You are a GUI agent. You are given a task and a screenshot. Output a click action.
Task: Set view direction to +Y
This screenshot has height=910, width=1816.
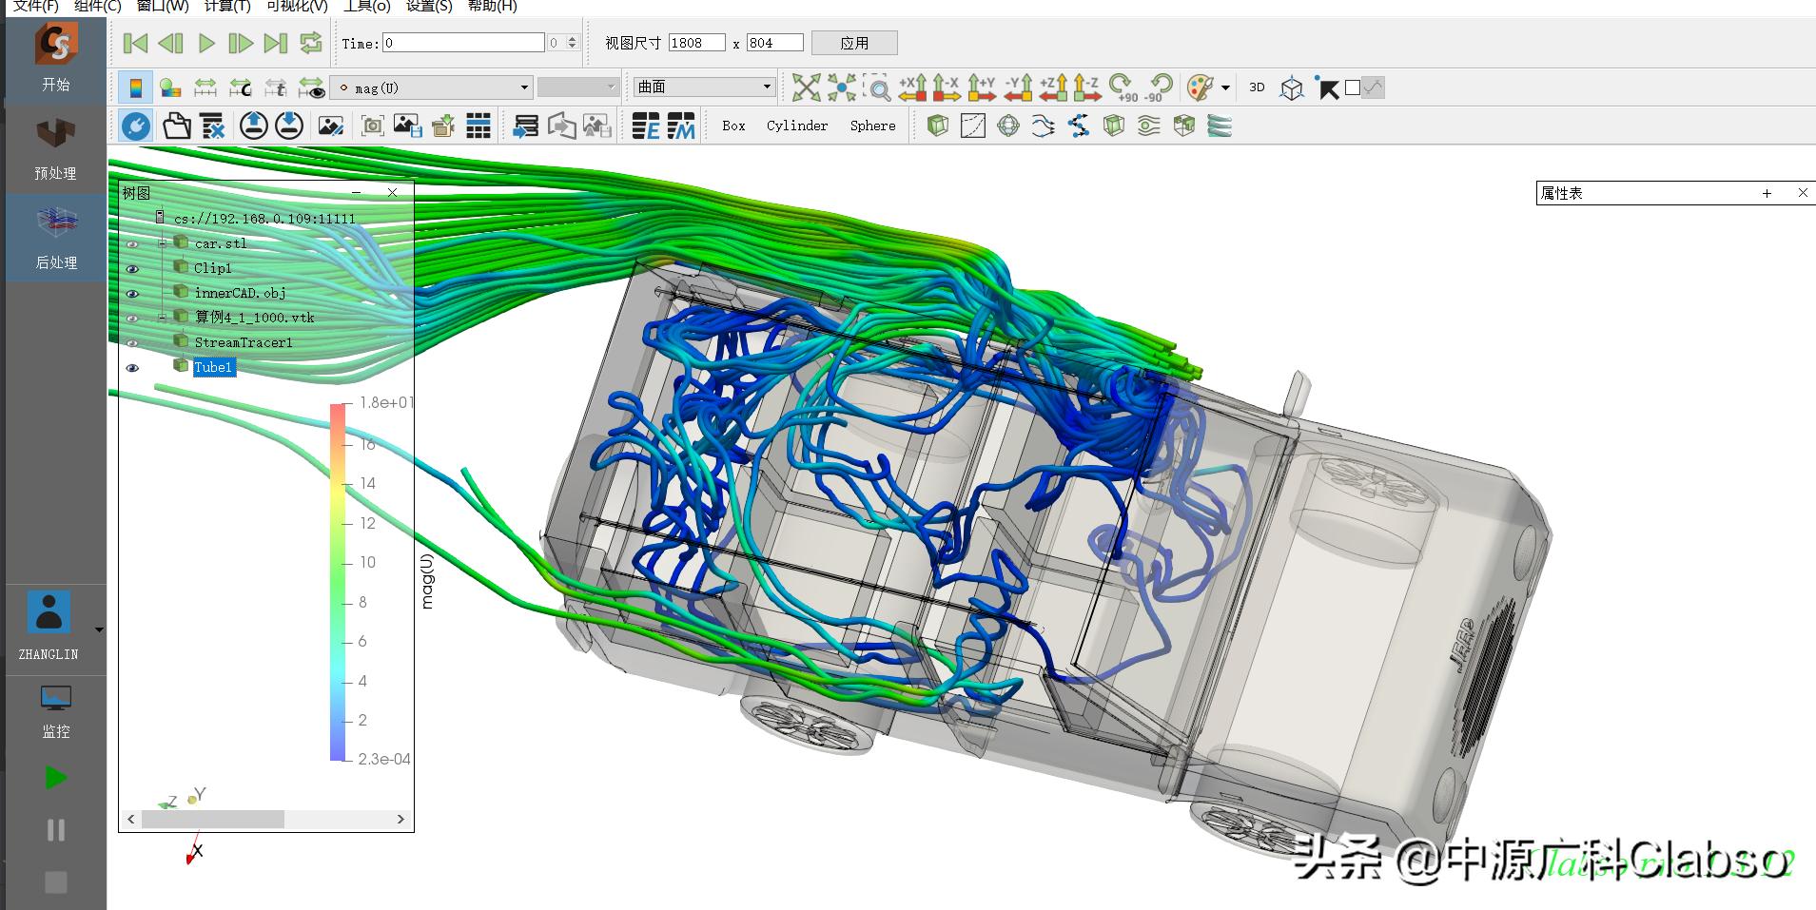(x=982, y=87)
